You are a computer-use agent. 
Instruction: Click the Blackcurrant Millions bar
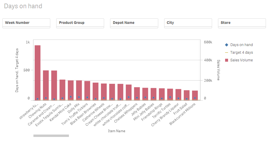(x=195, y=94)
